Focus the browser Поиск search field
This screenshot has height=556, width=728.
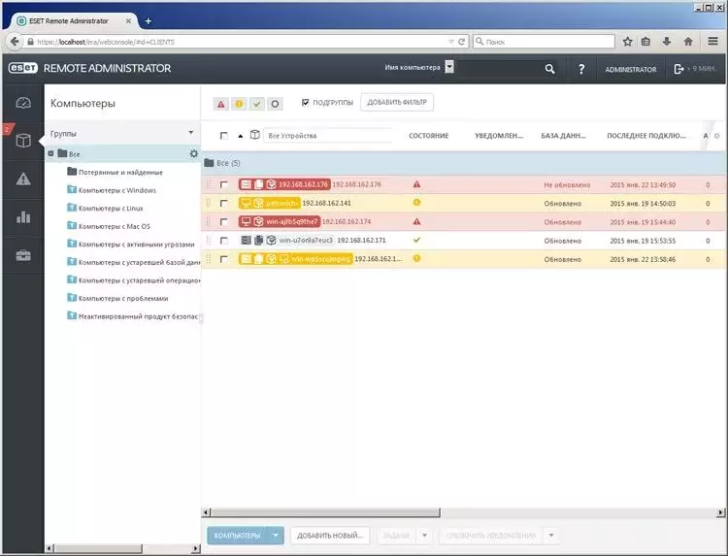544,42
